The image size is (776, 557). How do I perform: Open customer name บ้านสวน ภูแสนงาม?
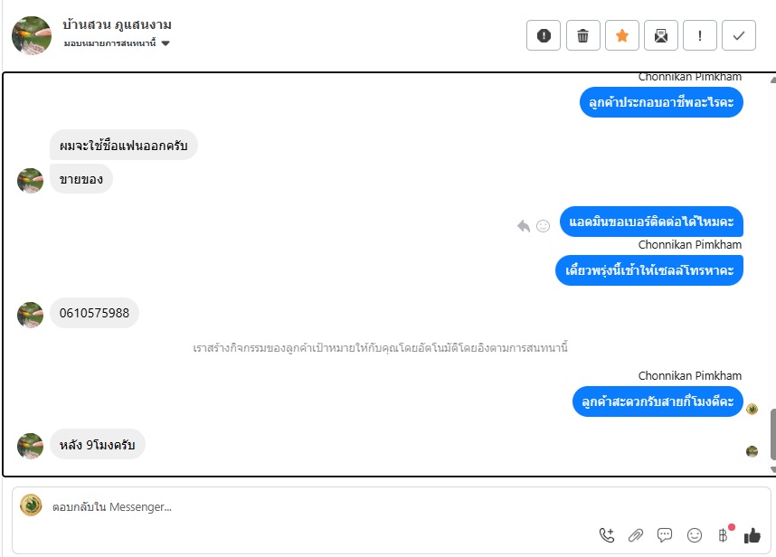coord(118,24)
